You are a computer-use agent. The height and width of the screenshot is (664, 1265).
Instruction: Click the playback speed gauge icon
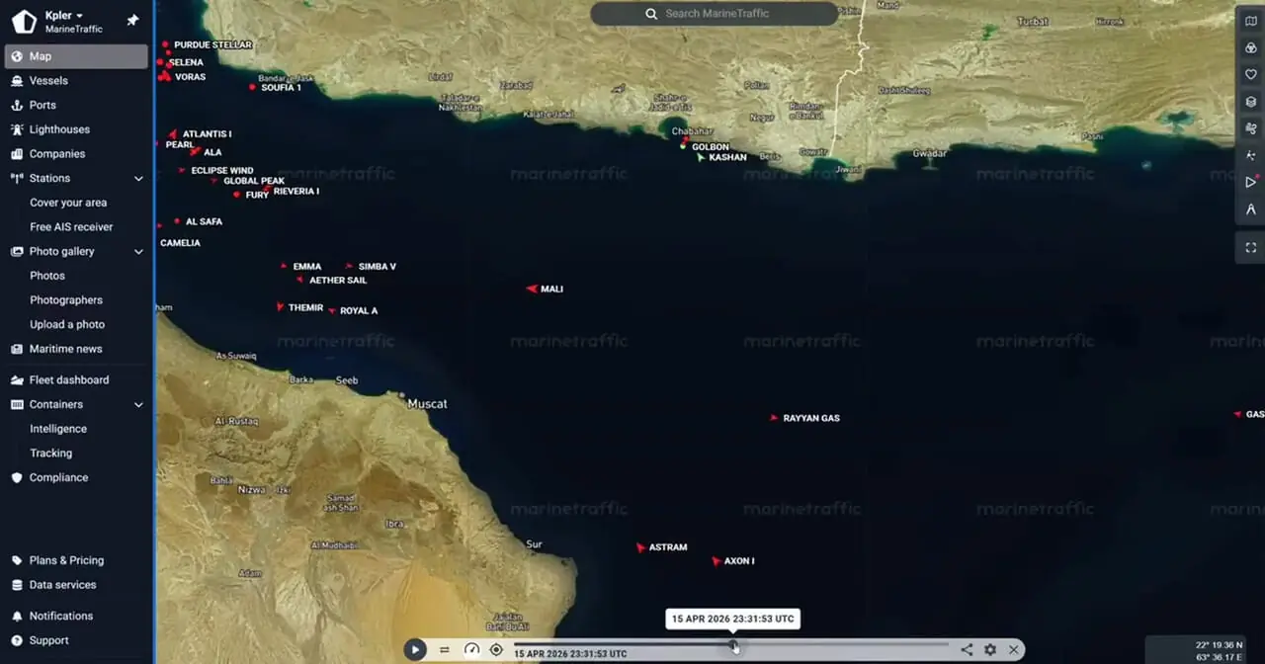pyautogui.click(x=471, y=650)
